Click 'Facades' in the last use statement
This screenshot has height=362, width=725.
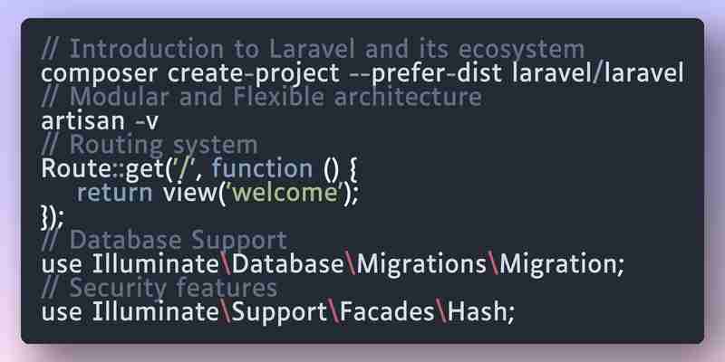click(x=387, y=312)
